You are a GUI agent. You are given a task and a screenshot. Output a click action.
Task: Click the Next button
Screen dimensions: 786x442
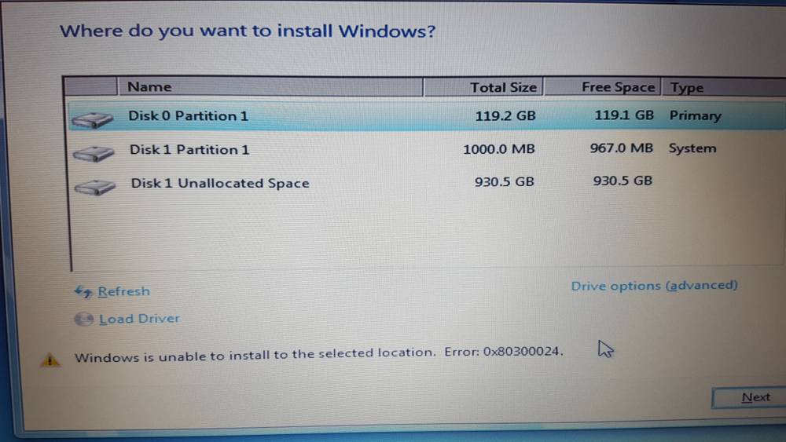[x=749, y=397]
